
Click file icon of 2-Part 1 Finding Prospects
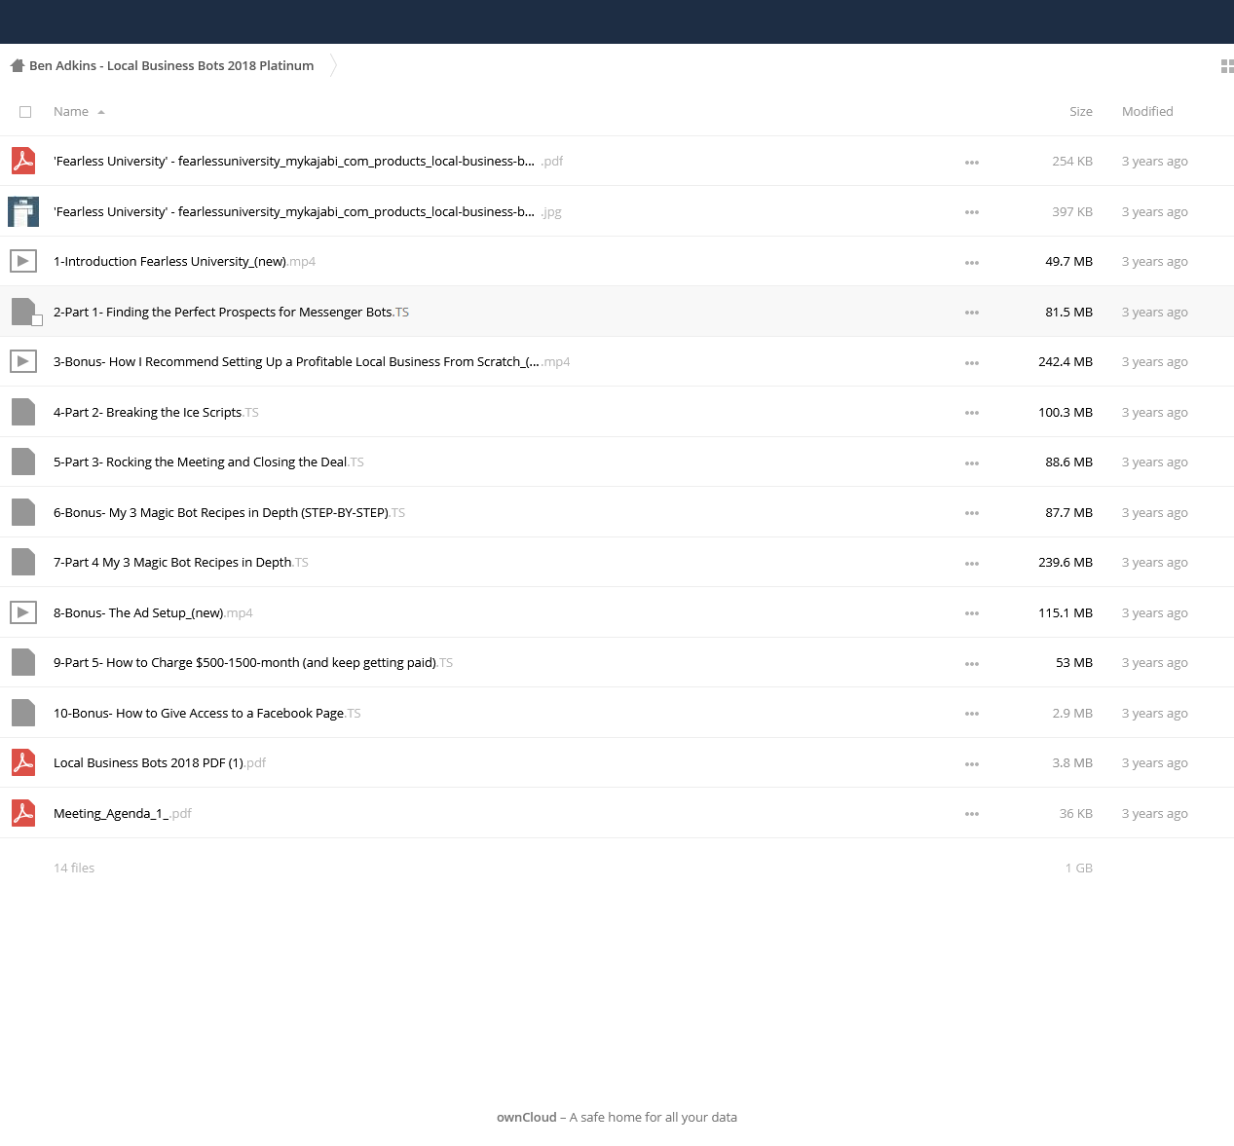[23, 312]
